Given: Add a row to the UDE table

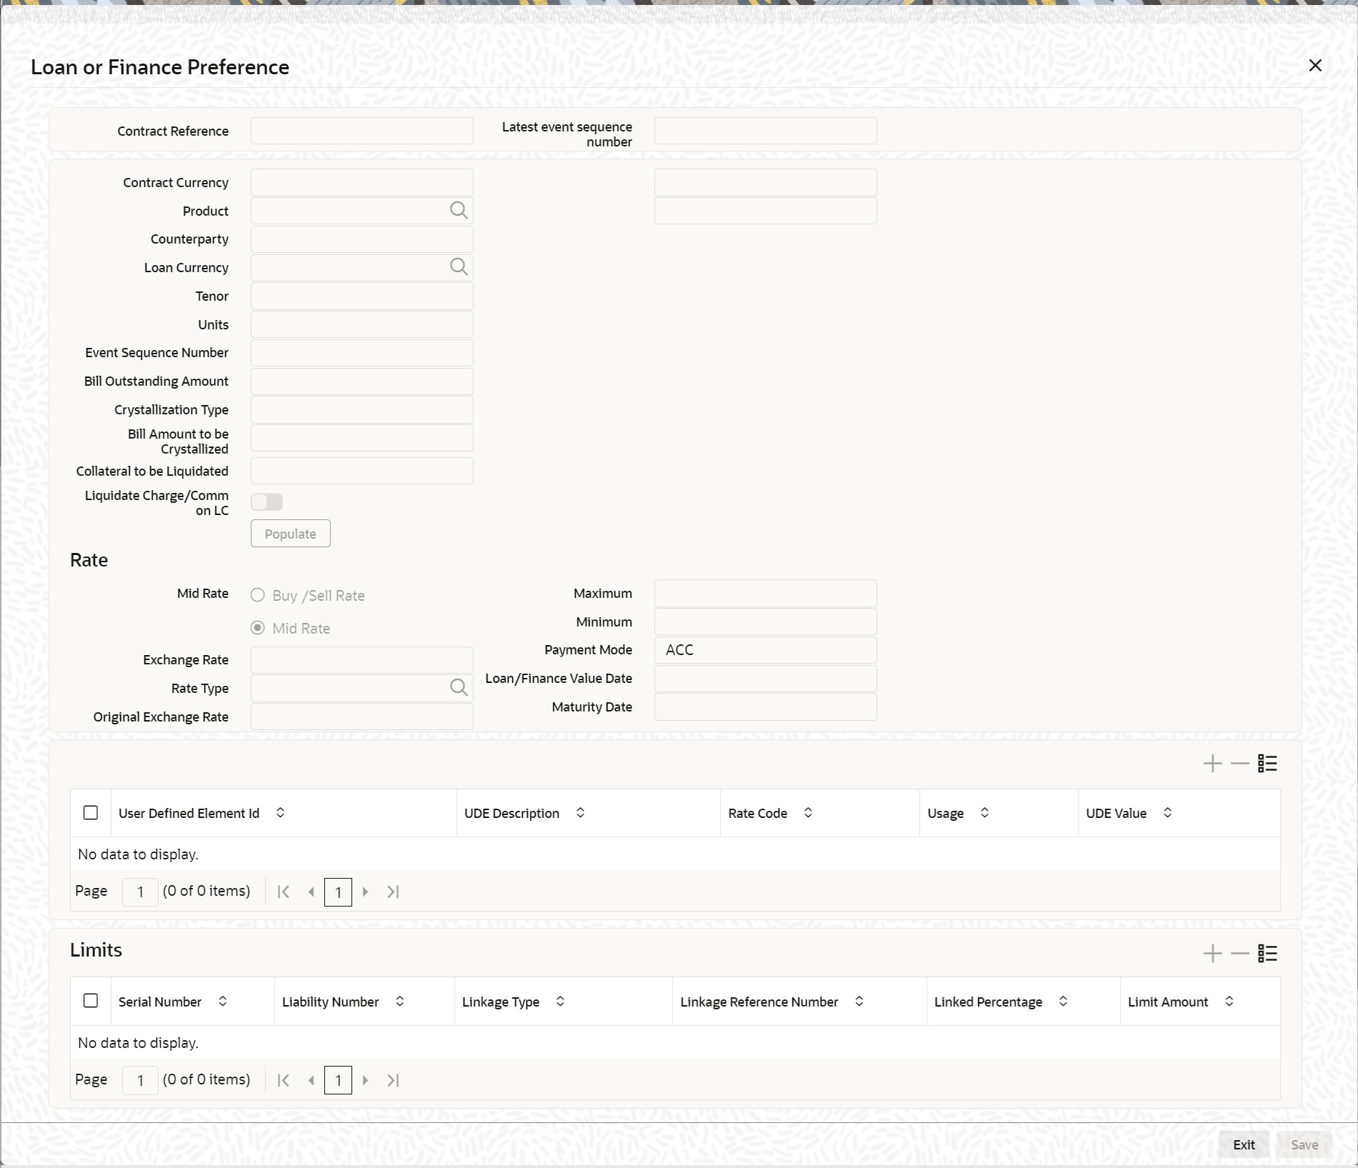Looking at the screenshot, I should click(x=1212, y=764).
